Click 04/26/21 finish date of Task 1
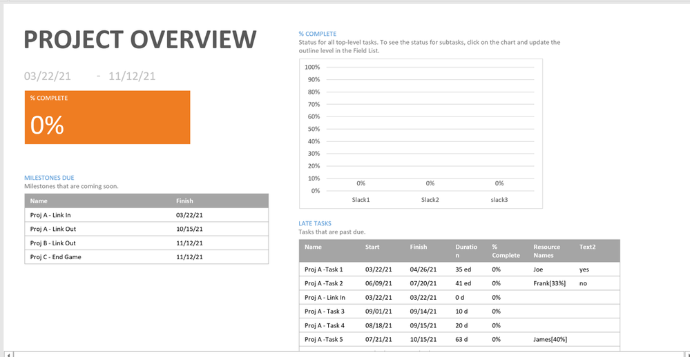Screen dimensions: 690x357 pyautogui.click(x=423, y=269)
